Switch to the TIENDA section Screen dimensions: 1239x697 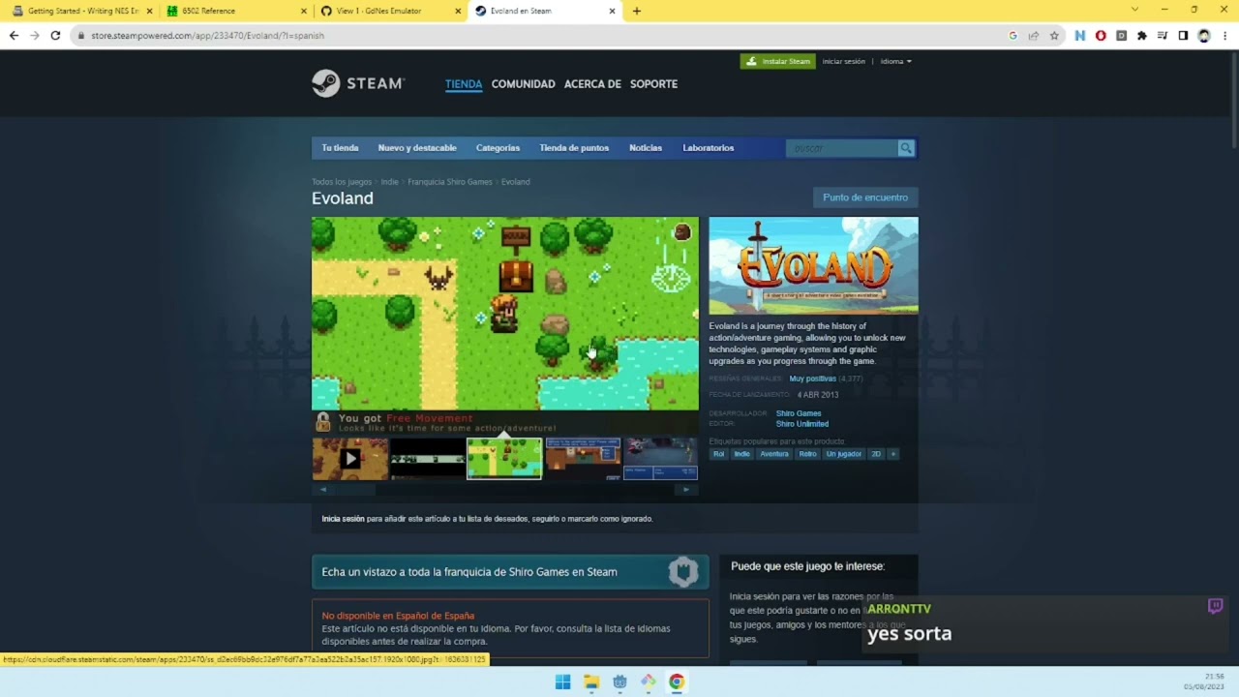464,84
